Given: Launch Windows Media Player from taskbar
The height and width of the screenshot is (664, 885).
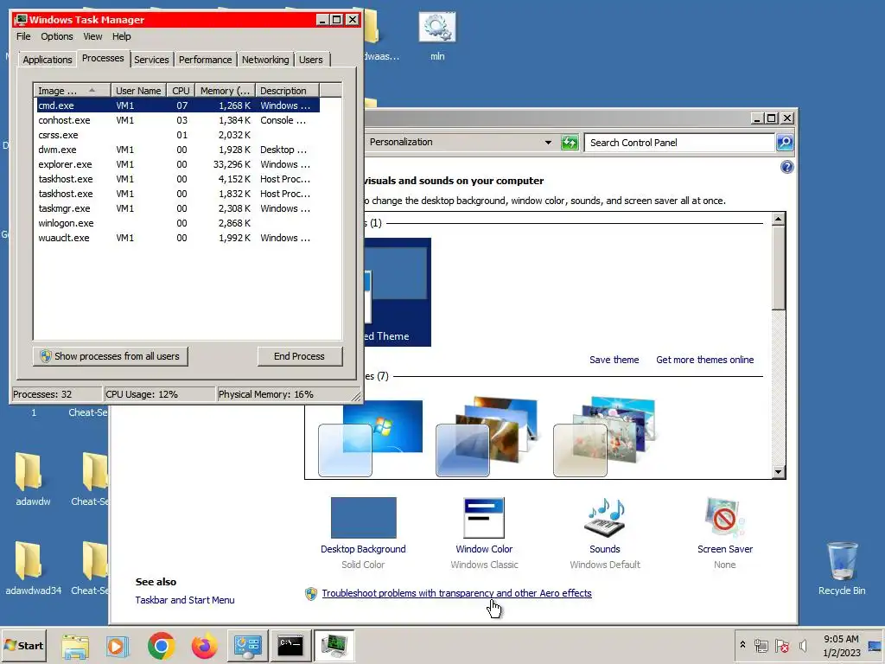Looking at the screenshot, I should [118, 646].
